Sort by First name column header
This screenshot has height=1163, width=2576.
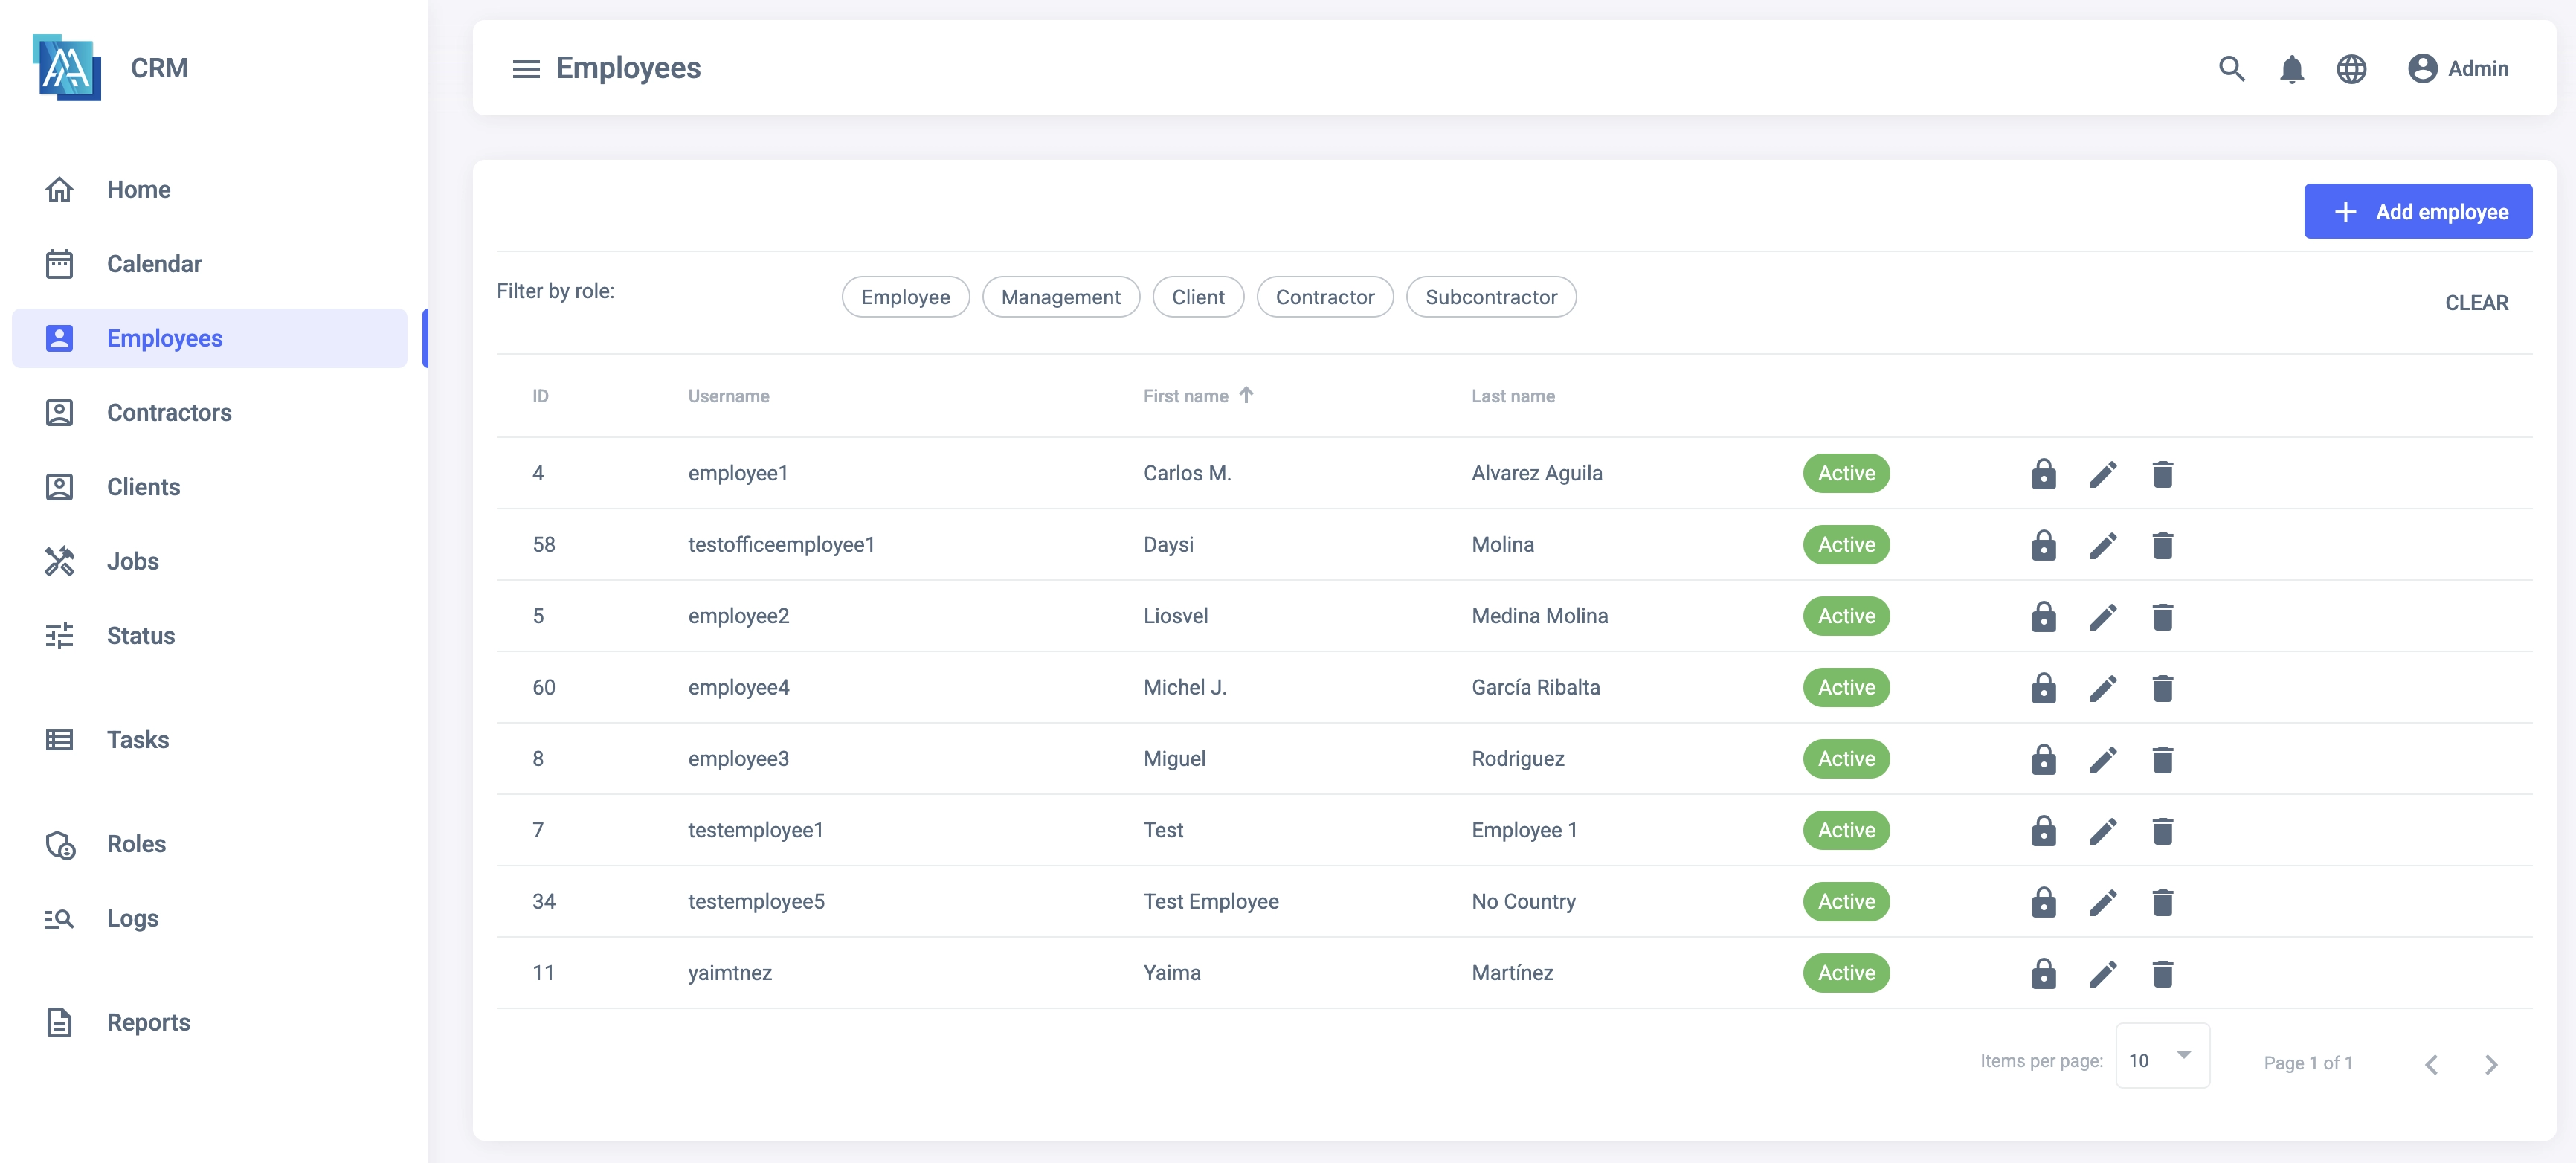(x=1186, y=396)
